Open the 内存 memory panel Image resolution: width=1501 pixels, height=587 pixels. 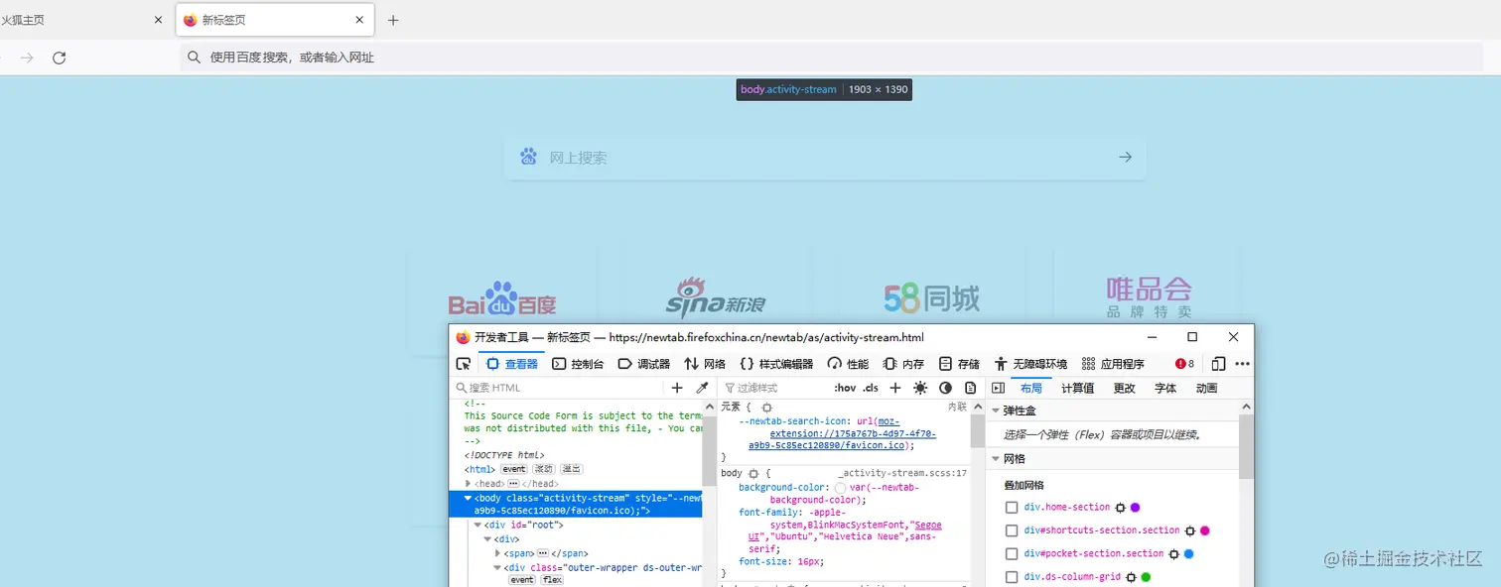903,364
